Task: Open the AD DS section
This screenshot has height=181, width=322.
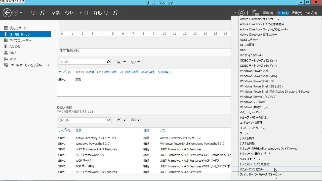Action: point(15,47)
